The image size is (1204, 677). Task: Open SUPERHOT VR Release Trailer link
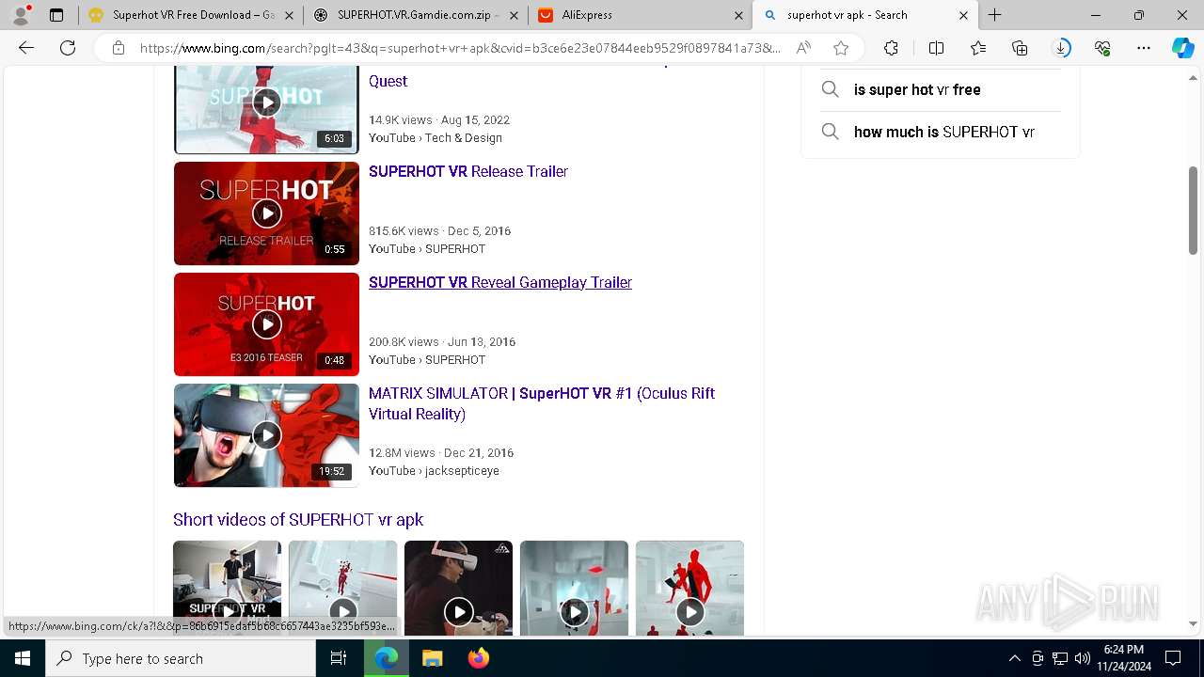[468, 171]
